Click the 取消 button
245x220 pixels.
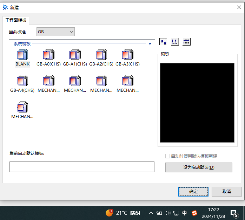click(226, 192)
